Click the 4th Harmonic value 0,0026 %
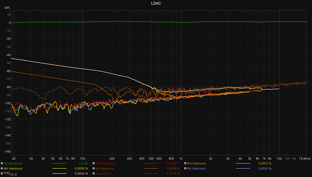This screenshot has width=312, height=177. click(81, 169)
